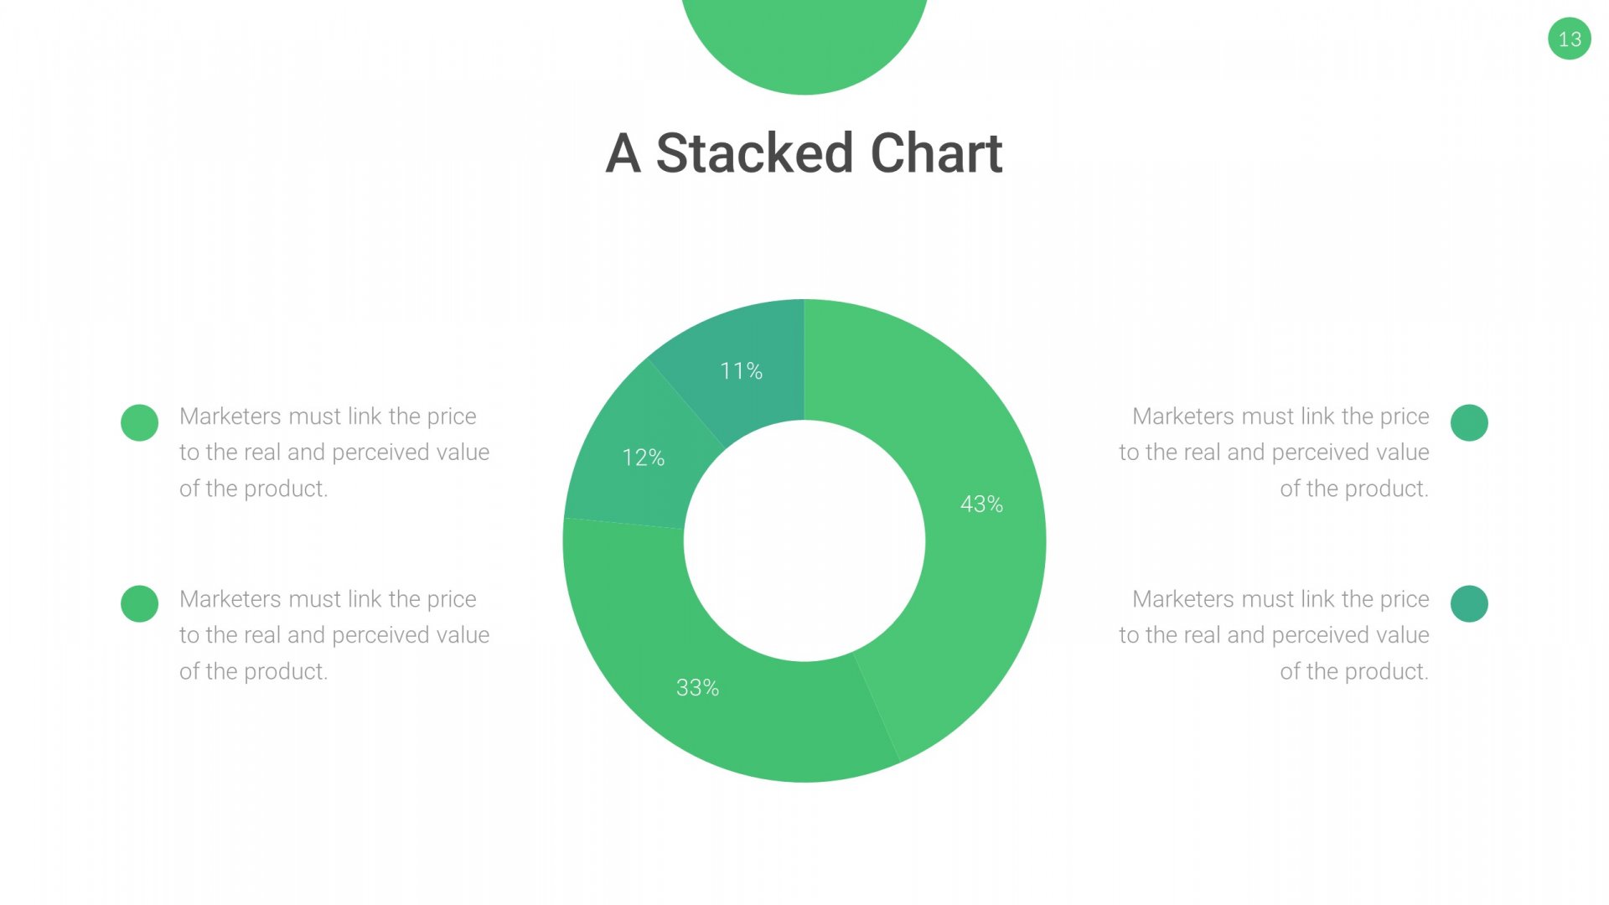1609x905 pixels.
Task: Click the upper-right teal-green legend circle
Action: (1469, 422)
